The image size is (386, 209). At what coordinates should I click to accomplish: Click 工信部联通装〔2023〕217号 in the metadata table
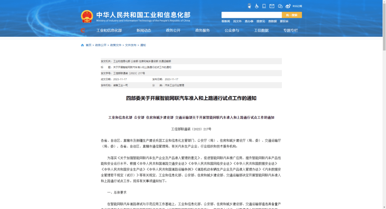(x=129, y=73)
